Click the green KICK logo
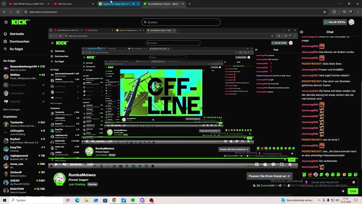 pyautogui.click(x=21, y=22)
